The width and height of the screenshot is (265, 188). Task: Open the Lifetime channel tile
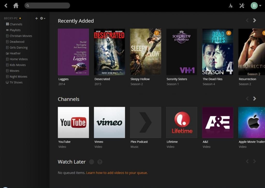pyautogui.click(x=181, y=122)
